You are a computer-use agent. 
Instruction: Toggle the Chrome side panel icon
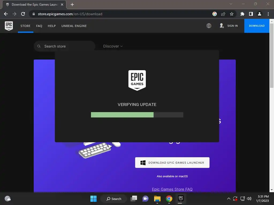(251, 14)
